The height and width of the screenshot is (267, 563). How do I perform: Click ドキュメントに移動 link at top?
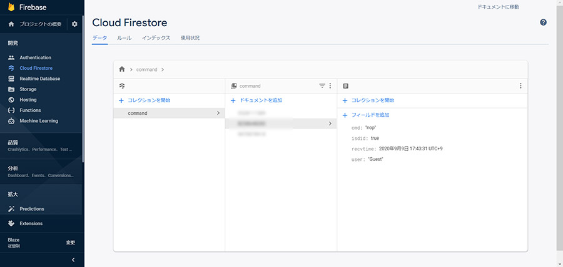498,7
